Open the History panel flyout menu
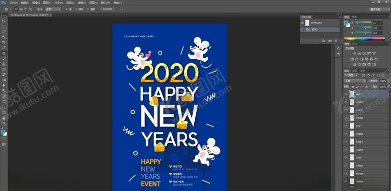Screen dimensions: 391x191 [x=340, y=17]
